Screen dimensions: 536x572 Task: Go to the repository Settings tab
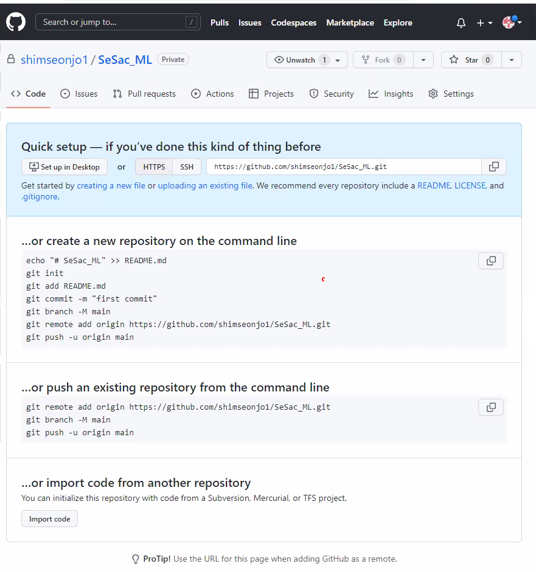[451, 94]
